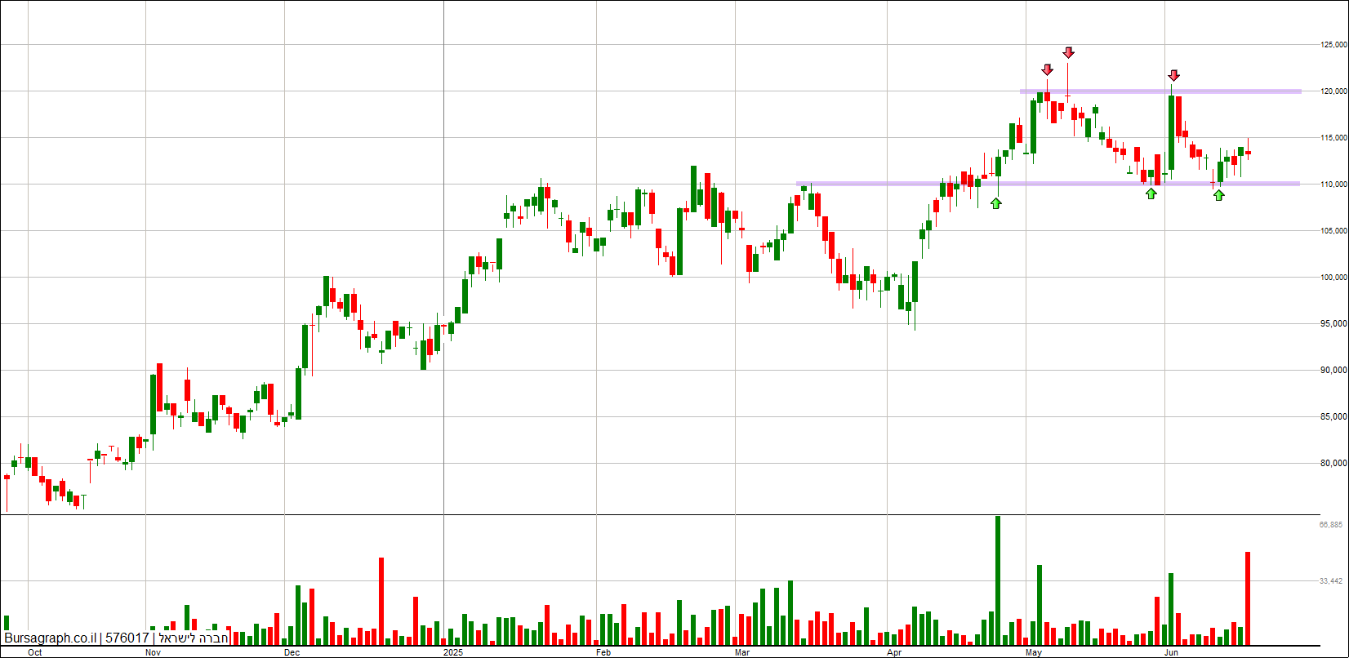Screen dimensions: 1349x658
Task: Click the May label on the time axis
Action: pos(1035,652)
